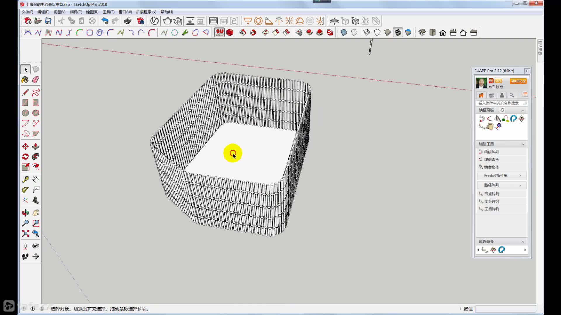Set camera to Front view house icon

click(443, 32)
